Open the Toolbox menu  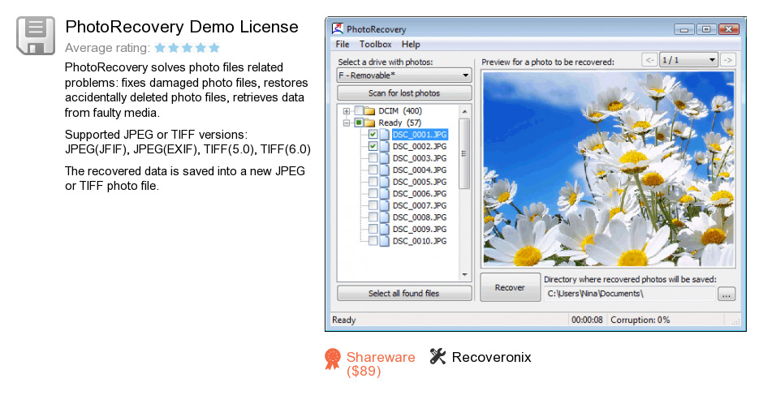coord(375,45)
